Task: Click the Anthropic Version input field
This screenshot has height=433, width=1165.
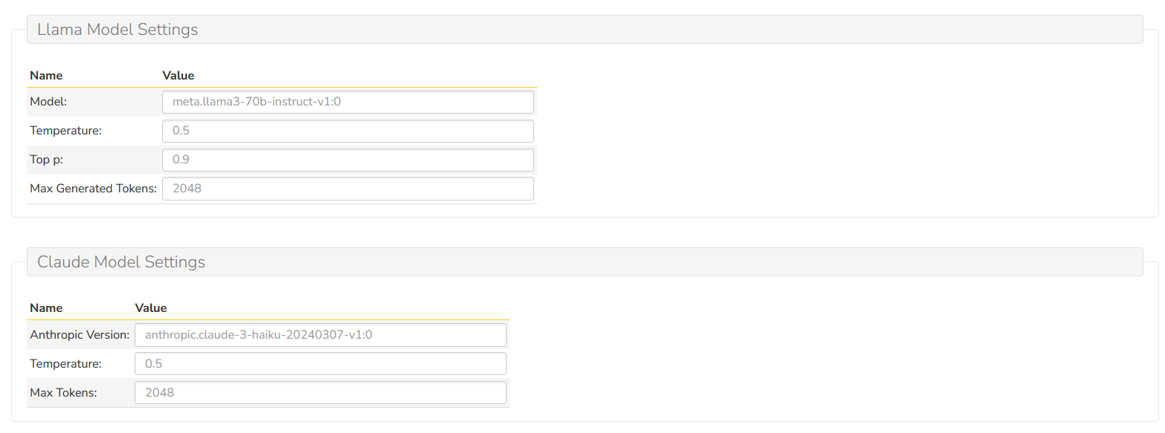Action: pyautogui.click(x=320, y=335)
